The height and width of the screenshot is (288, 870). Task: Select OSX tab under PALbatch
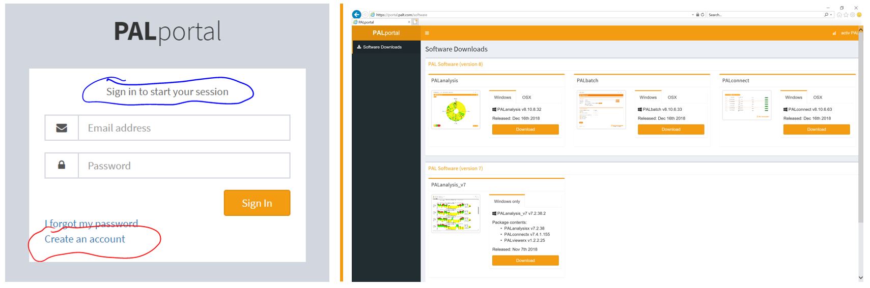coord(672,97)
